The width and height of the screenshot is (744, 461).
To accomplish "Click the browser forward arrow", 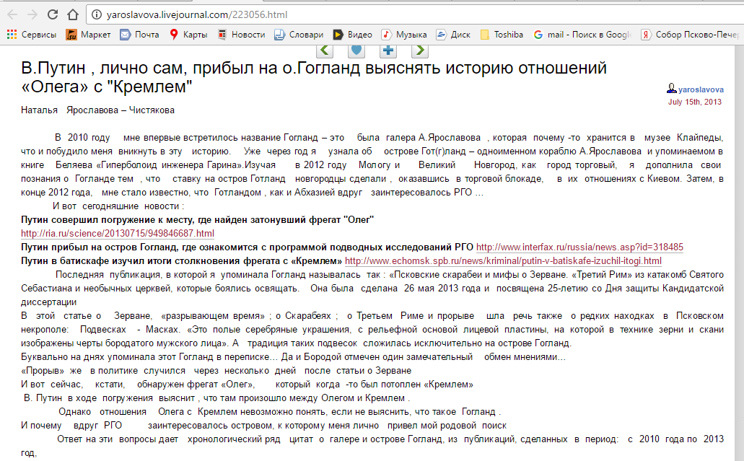I will 32,14.
